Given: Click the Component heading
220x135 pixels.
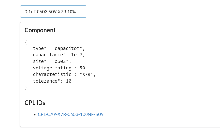Looking at the screenshot, I should [x=40, y=30].
